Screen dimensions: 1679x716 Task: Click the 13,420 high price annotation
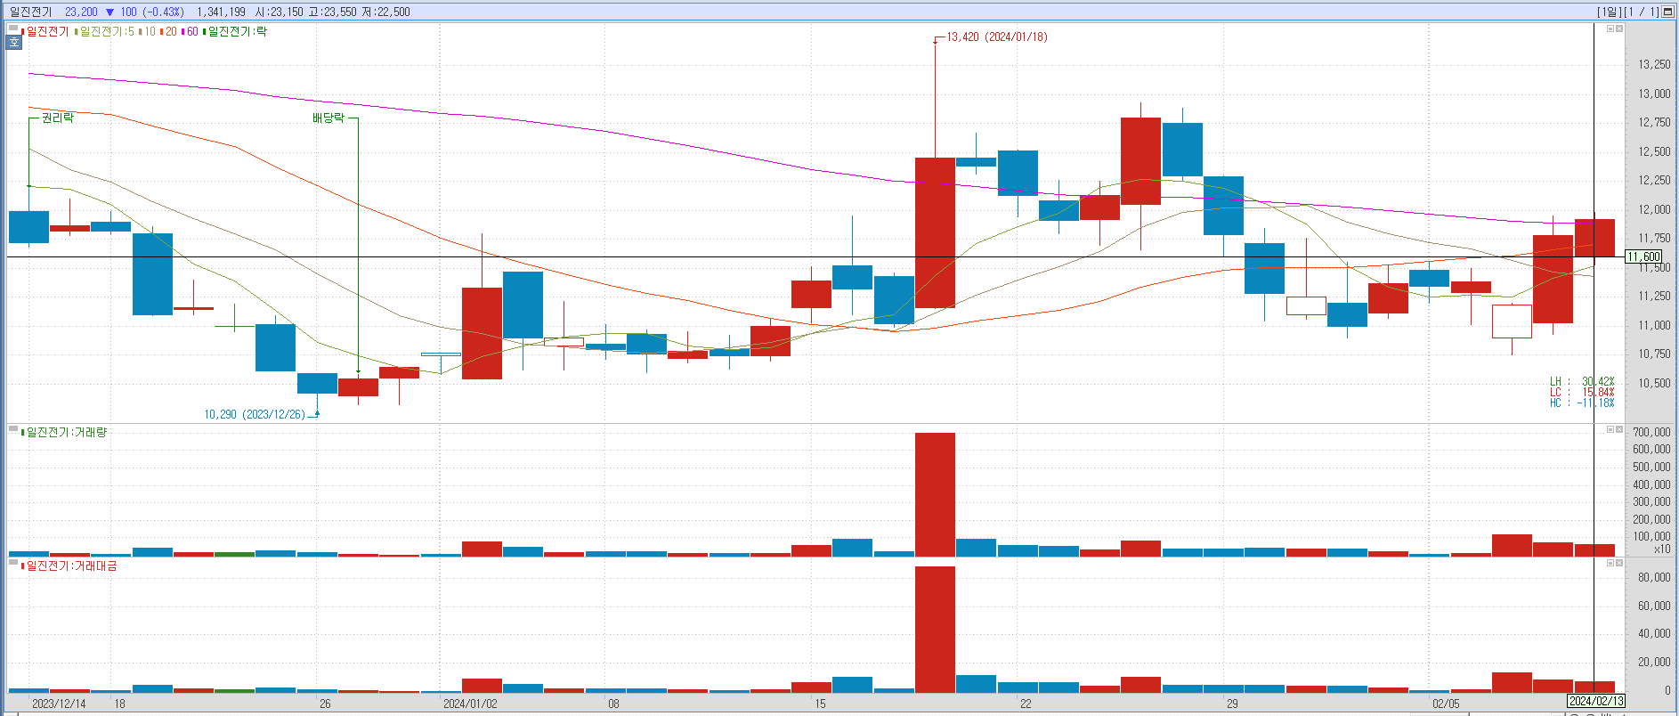(x=996, y=37)
